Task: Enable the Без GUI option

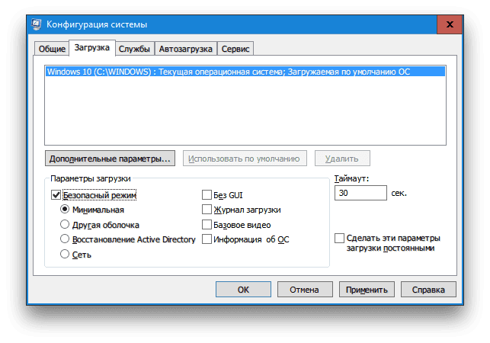Action: [207, 195]
